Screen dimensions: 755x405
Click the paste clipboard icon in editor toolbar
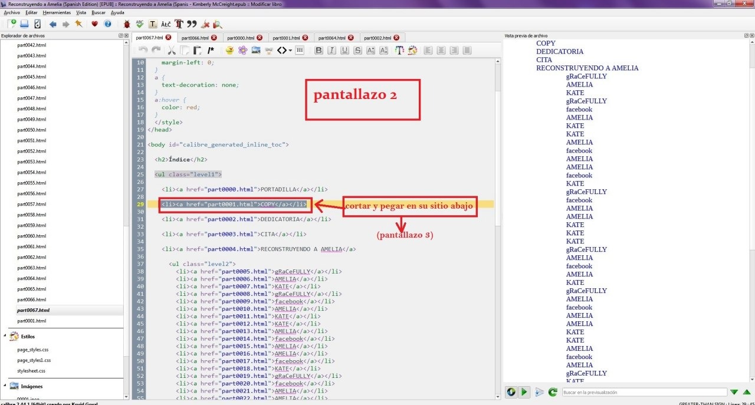[198, 50]
